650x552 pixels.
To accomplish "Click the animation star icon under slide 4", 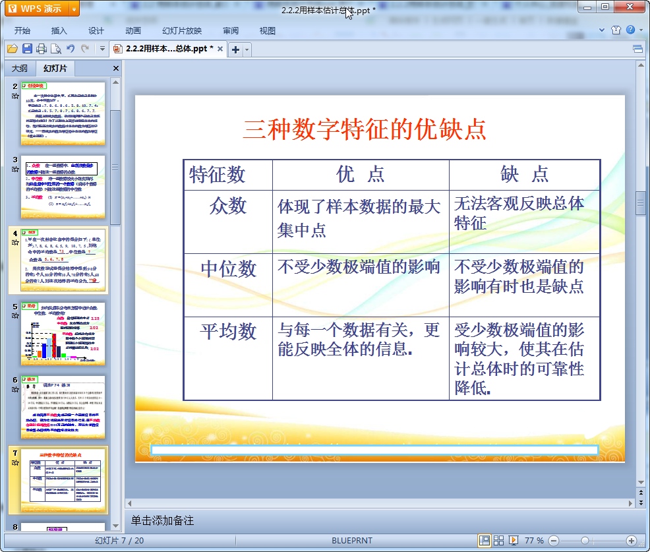I will pos(15,242).
